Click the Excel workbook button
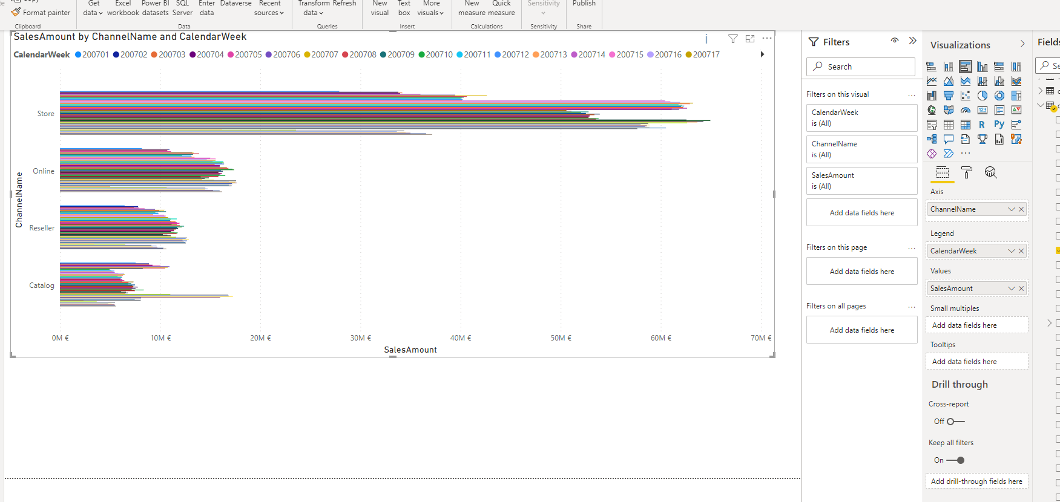 pyautogui.click(x=123, y=8)
